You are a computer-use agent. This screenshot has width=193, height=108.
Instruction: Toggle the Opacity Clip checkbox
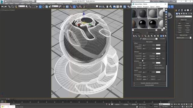pyautogui.click(x=148, y=72)
